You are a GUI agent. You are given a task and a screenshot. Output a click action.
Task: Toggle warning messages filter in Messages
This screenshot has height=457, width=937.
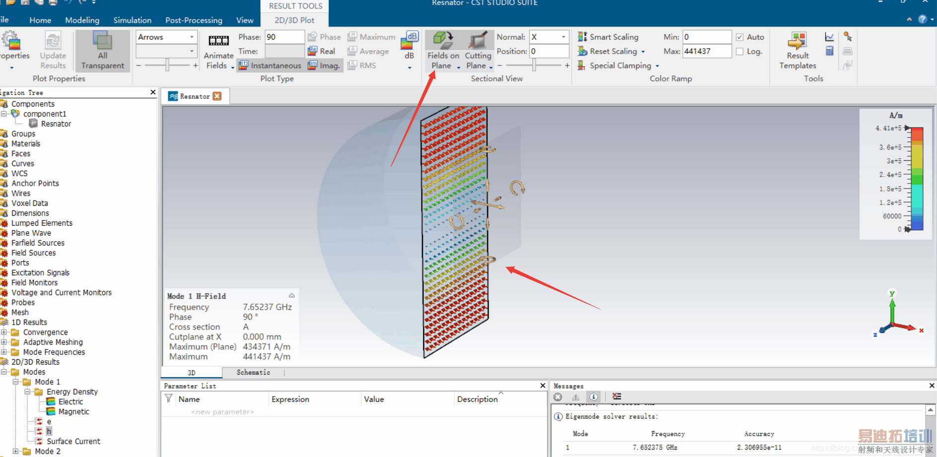point(576,397)
